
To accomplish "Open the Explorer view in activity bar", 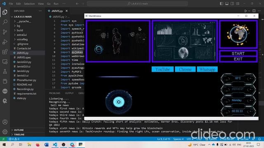I will [5, 12].
